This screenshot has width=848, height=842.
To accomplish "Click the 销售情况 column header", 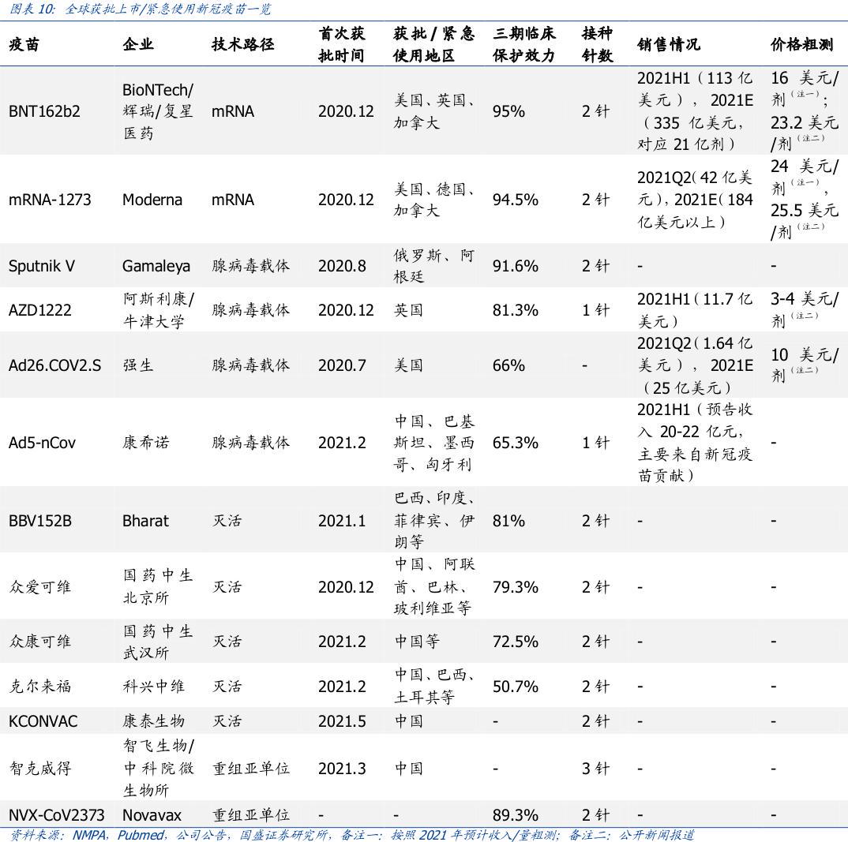I will pos(669,44).
